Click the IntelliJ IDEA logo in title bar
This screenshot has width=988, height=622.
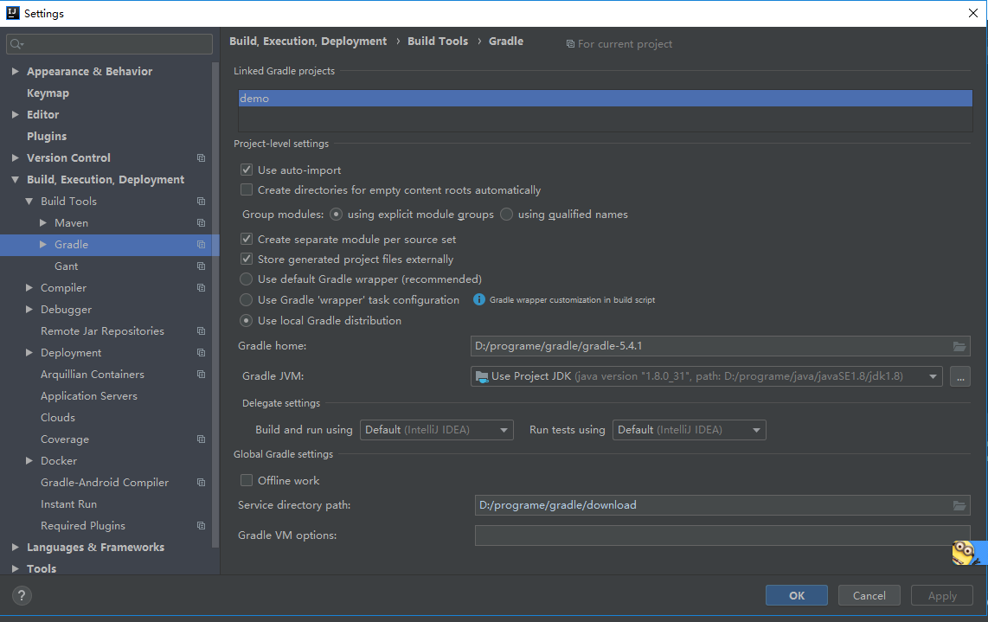pyautogui.click(x=13, y=13)
